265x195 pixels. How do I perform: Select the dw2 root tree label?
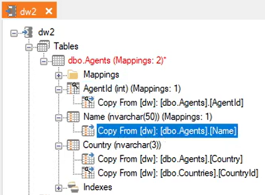tap(46, 32)
